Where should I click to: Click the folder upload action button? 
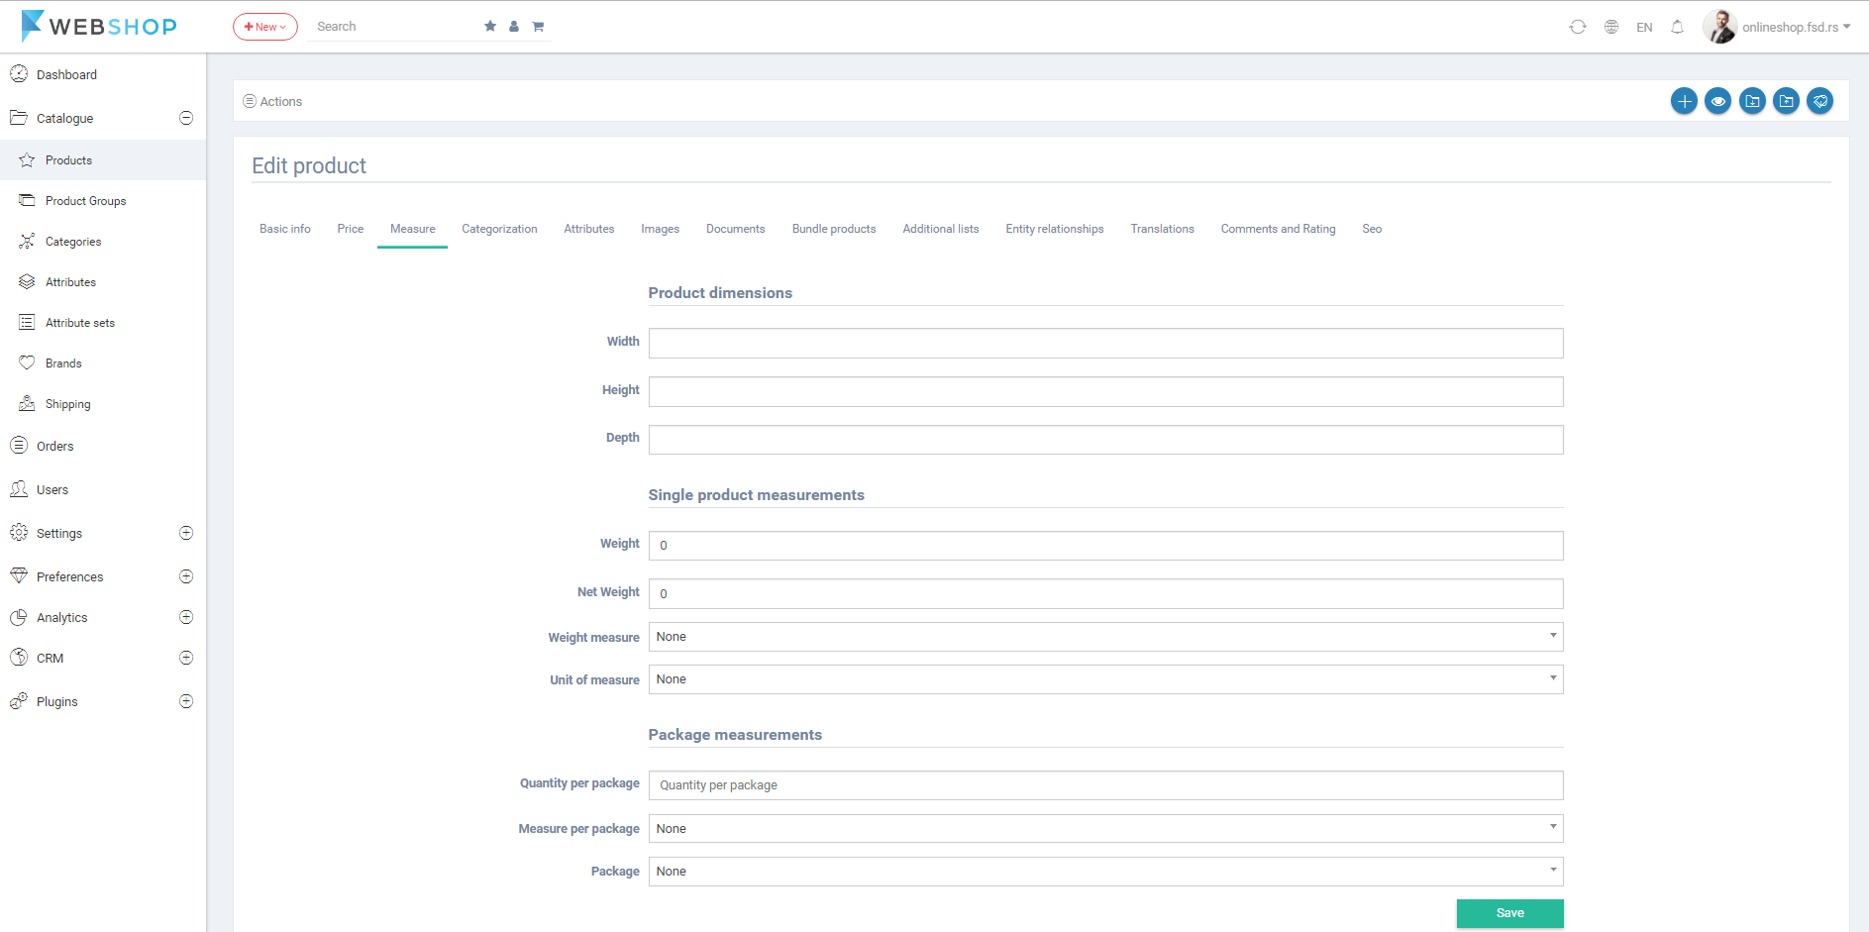tap(1786, 101)
